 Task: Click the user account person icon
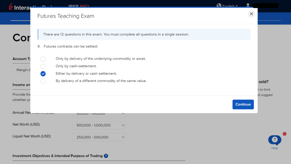coord(248,5)
